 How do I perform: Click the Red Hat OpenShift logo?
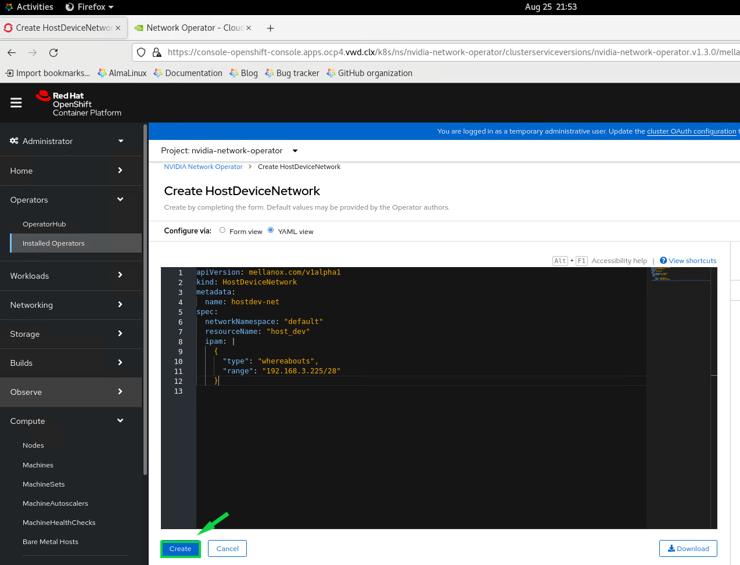[78, 103]
